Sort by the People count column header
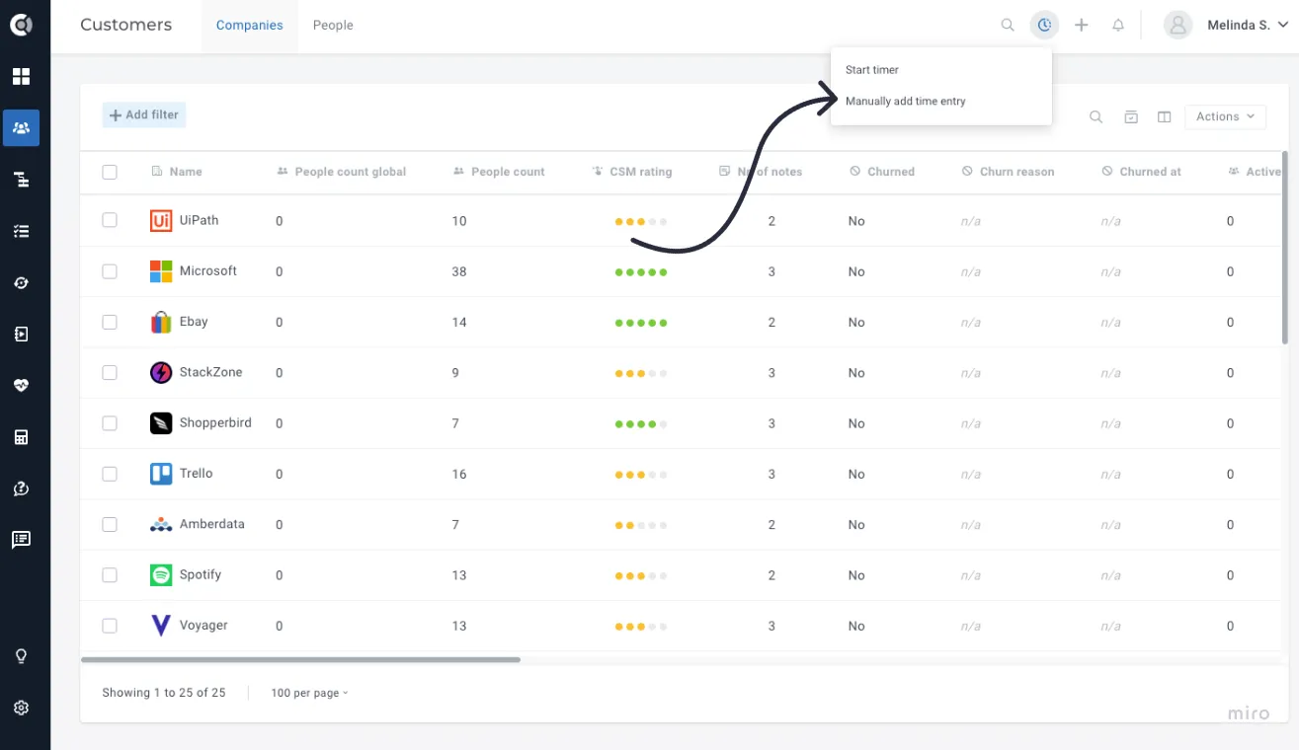The width and height of the screenshot is (1299, 750). 499,172
